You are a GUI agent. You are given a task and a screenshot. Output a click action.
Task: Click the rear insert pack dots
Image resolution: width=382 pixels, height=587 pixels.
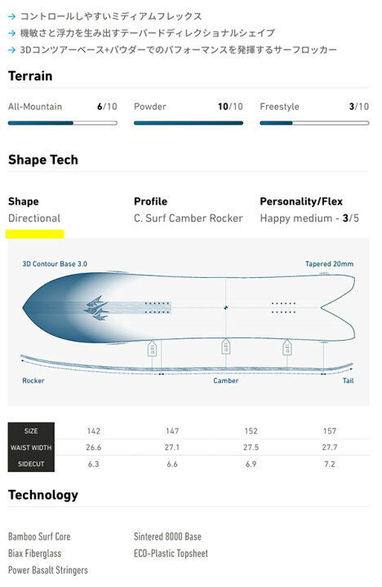[x=284, y=307]
